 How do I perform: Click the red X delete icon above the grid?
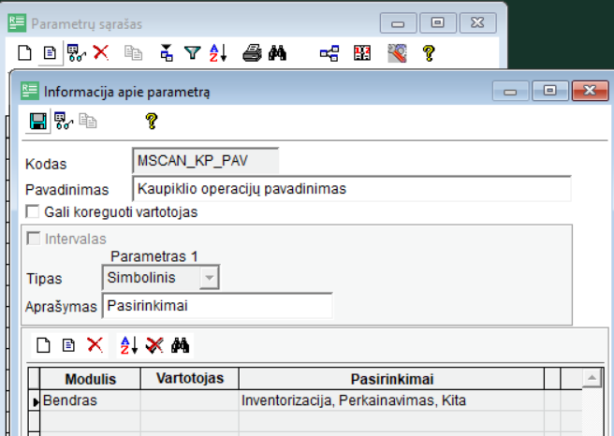[x=95, y=345]
